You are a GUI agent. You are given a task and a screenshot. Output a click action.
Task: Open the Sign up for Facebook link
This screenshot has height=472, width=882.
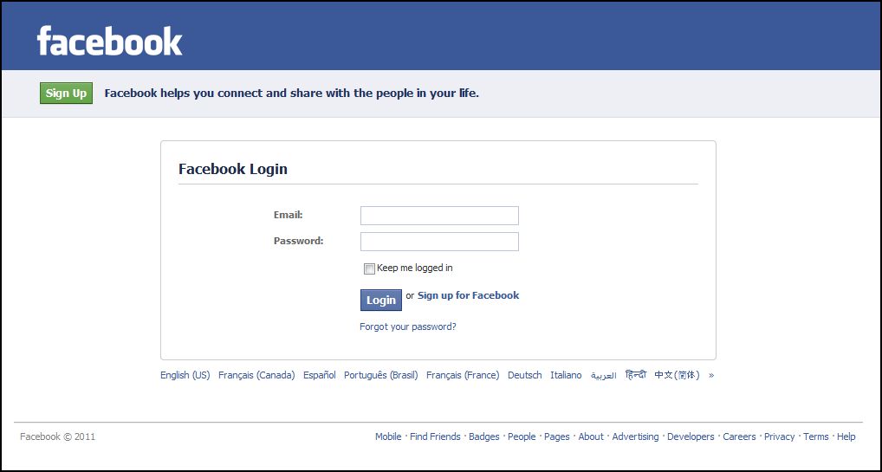pyautogui.click(x=468, y=295)
